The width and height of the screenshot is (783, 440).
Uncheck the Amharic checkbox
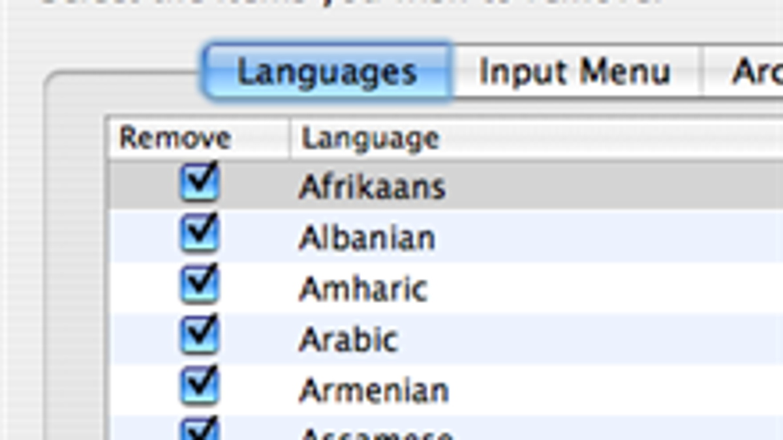point(199,286)
